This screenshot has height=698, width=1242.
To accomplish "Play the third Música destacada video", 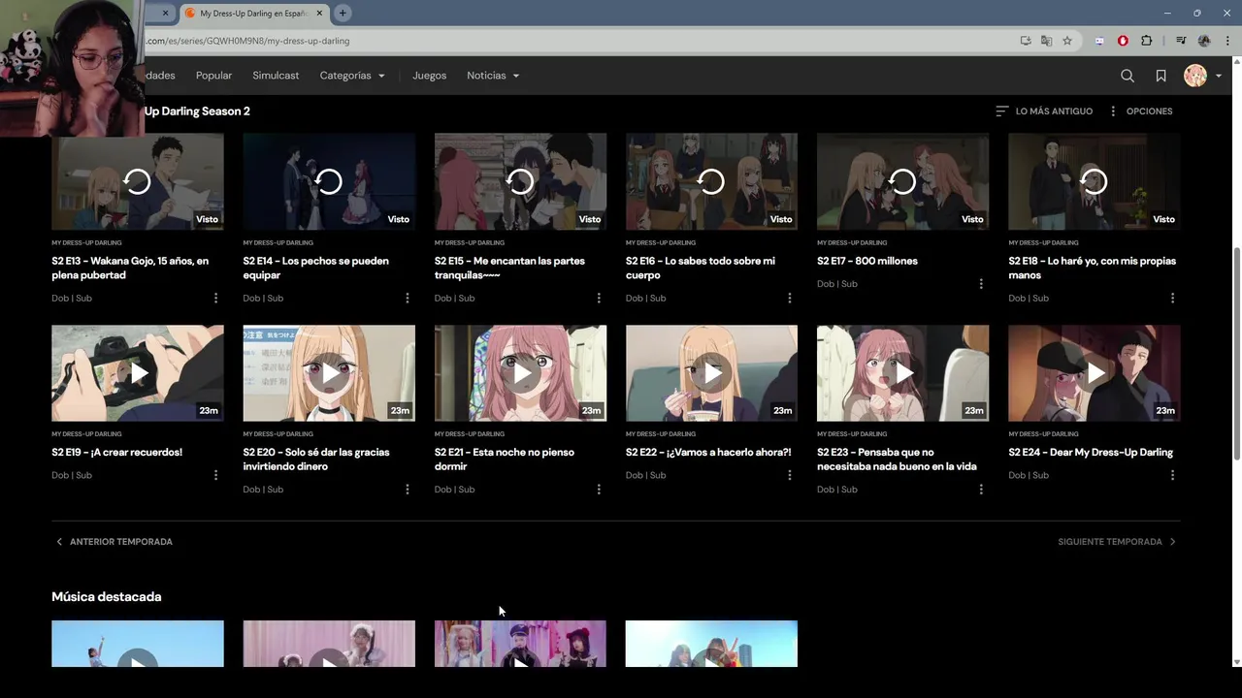I will [x=520, y=644].
